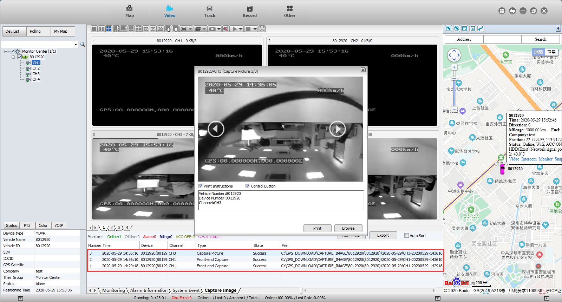
Task: Toggle the mute sound icon in video toolbar
Action: (226, 29)
